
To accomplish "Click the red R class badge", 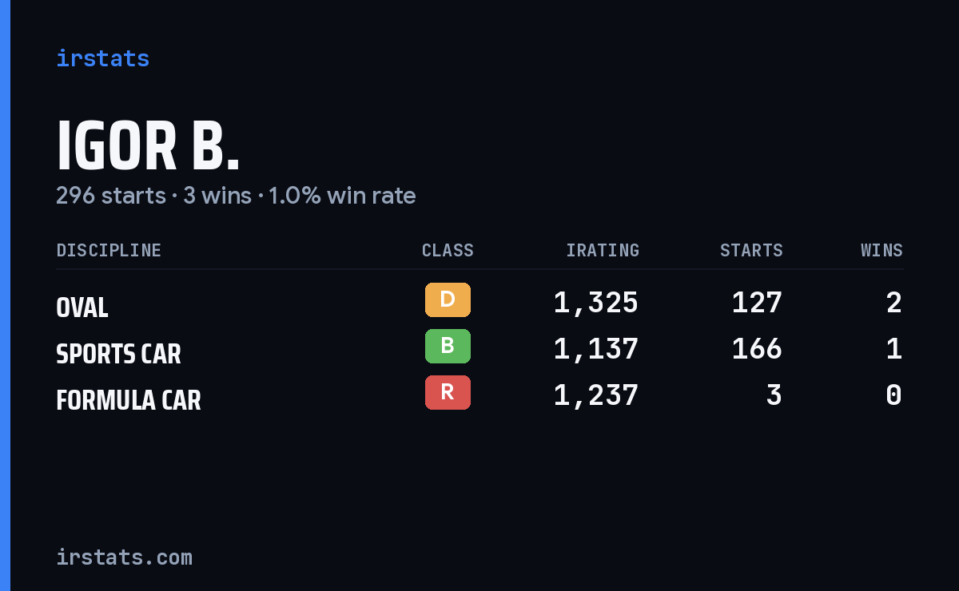I will point(448,393).
